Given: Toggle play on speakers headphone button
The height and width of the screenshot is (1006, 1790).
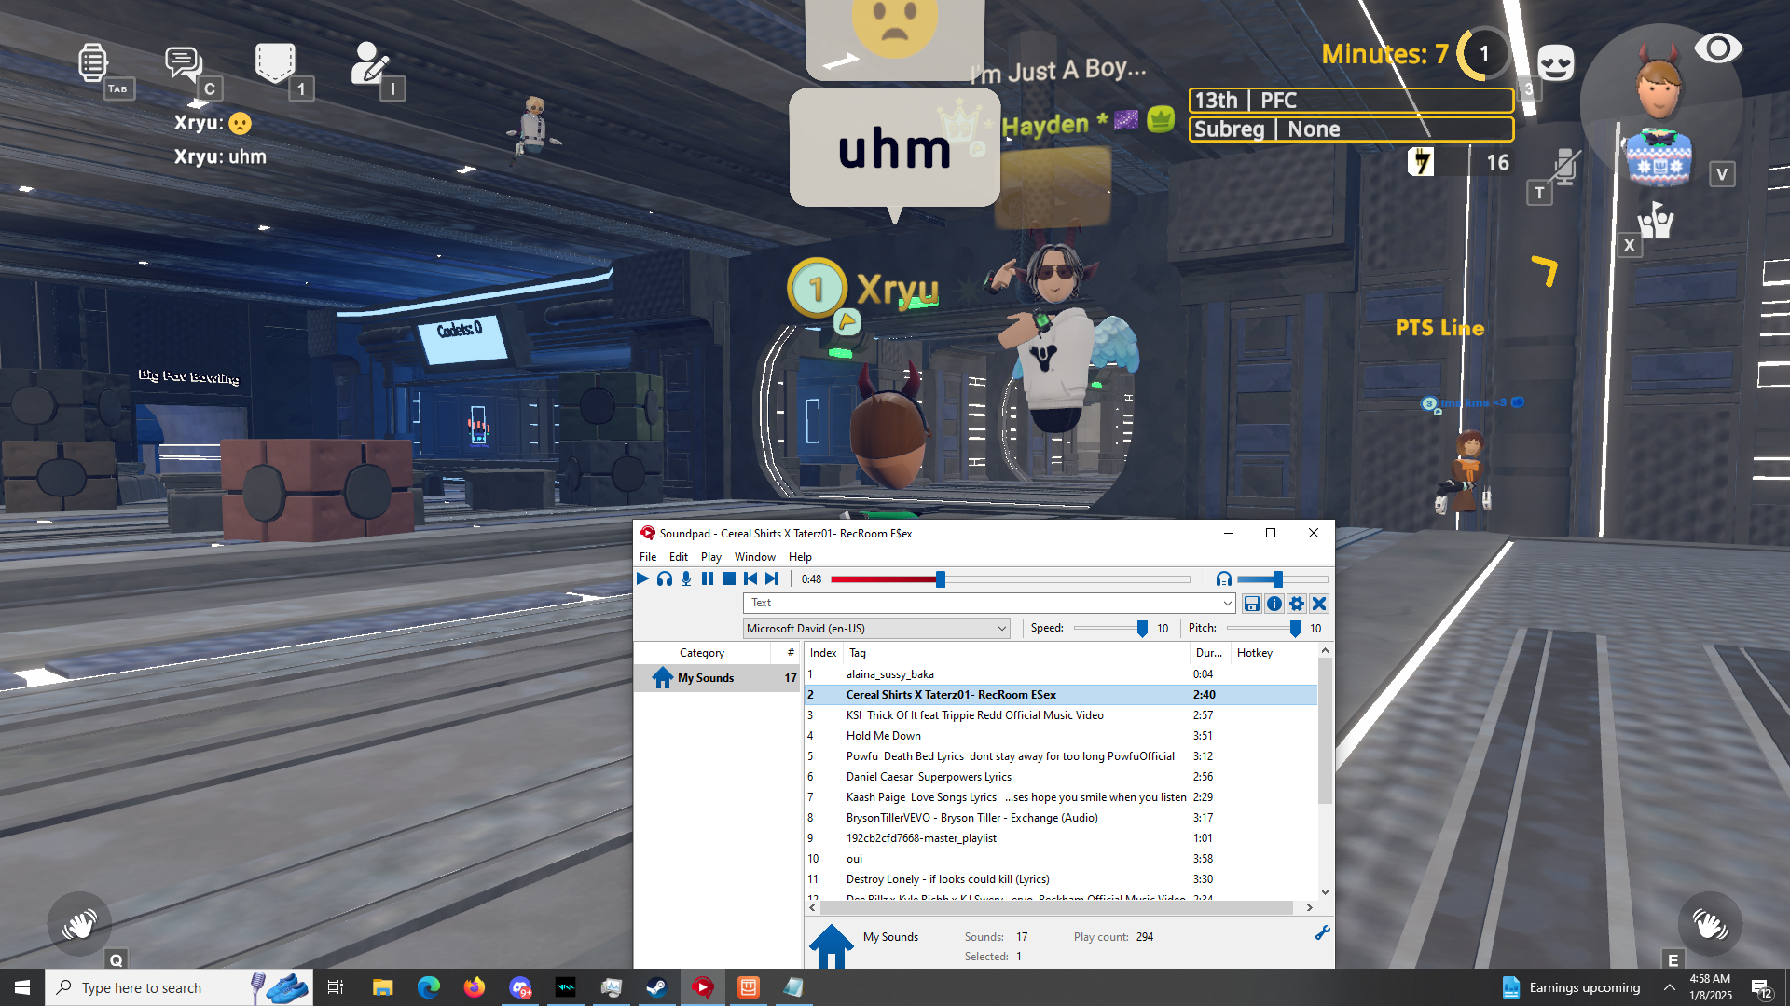Looking at the screenshot, I should point(664,578).
